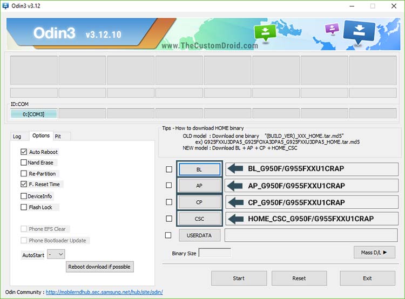Click the AP file path field
The width and height of the screenshot is (405, 299).
click(x=312, y=186)
